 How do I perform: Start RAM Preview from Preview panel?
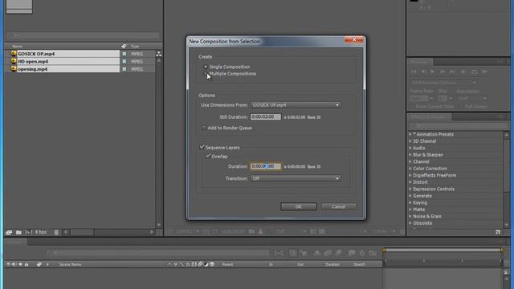tap(484, 71)
